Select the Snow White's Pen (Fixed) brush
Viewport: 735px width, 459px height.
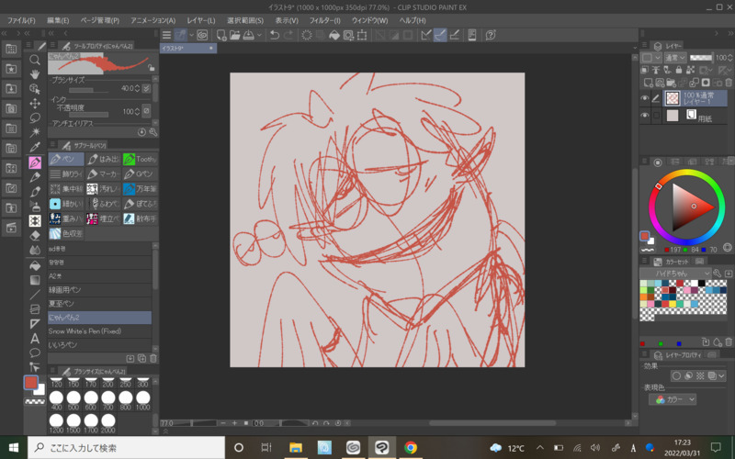pos(99,331)
